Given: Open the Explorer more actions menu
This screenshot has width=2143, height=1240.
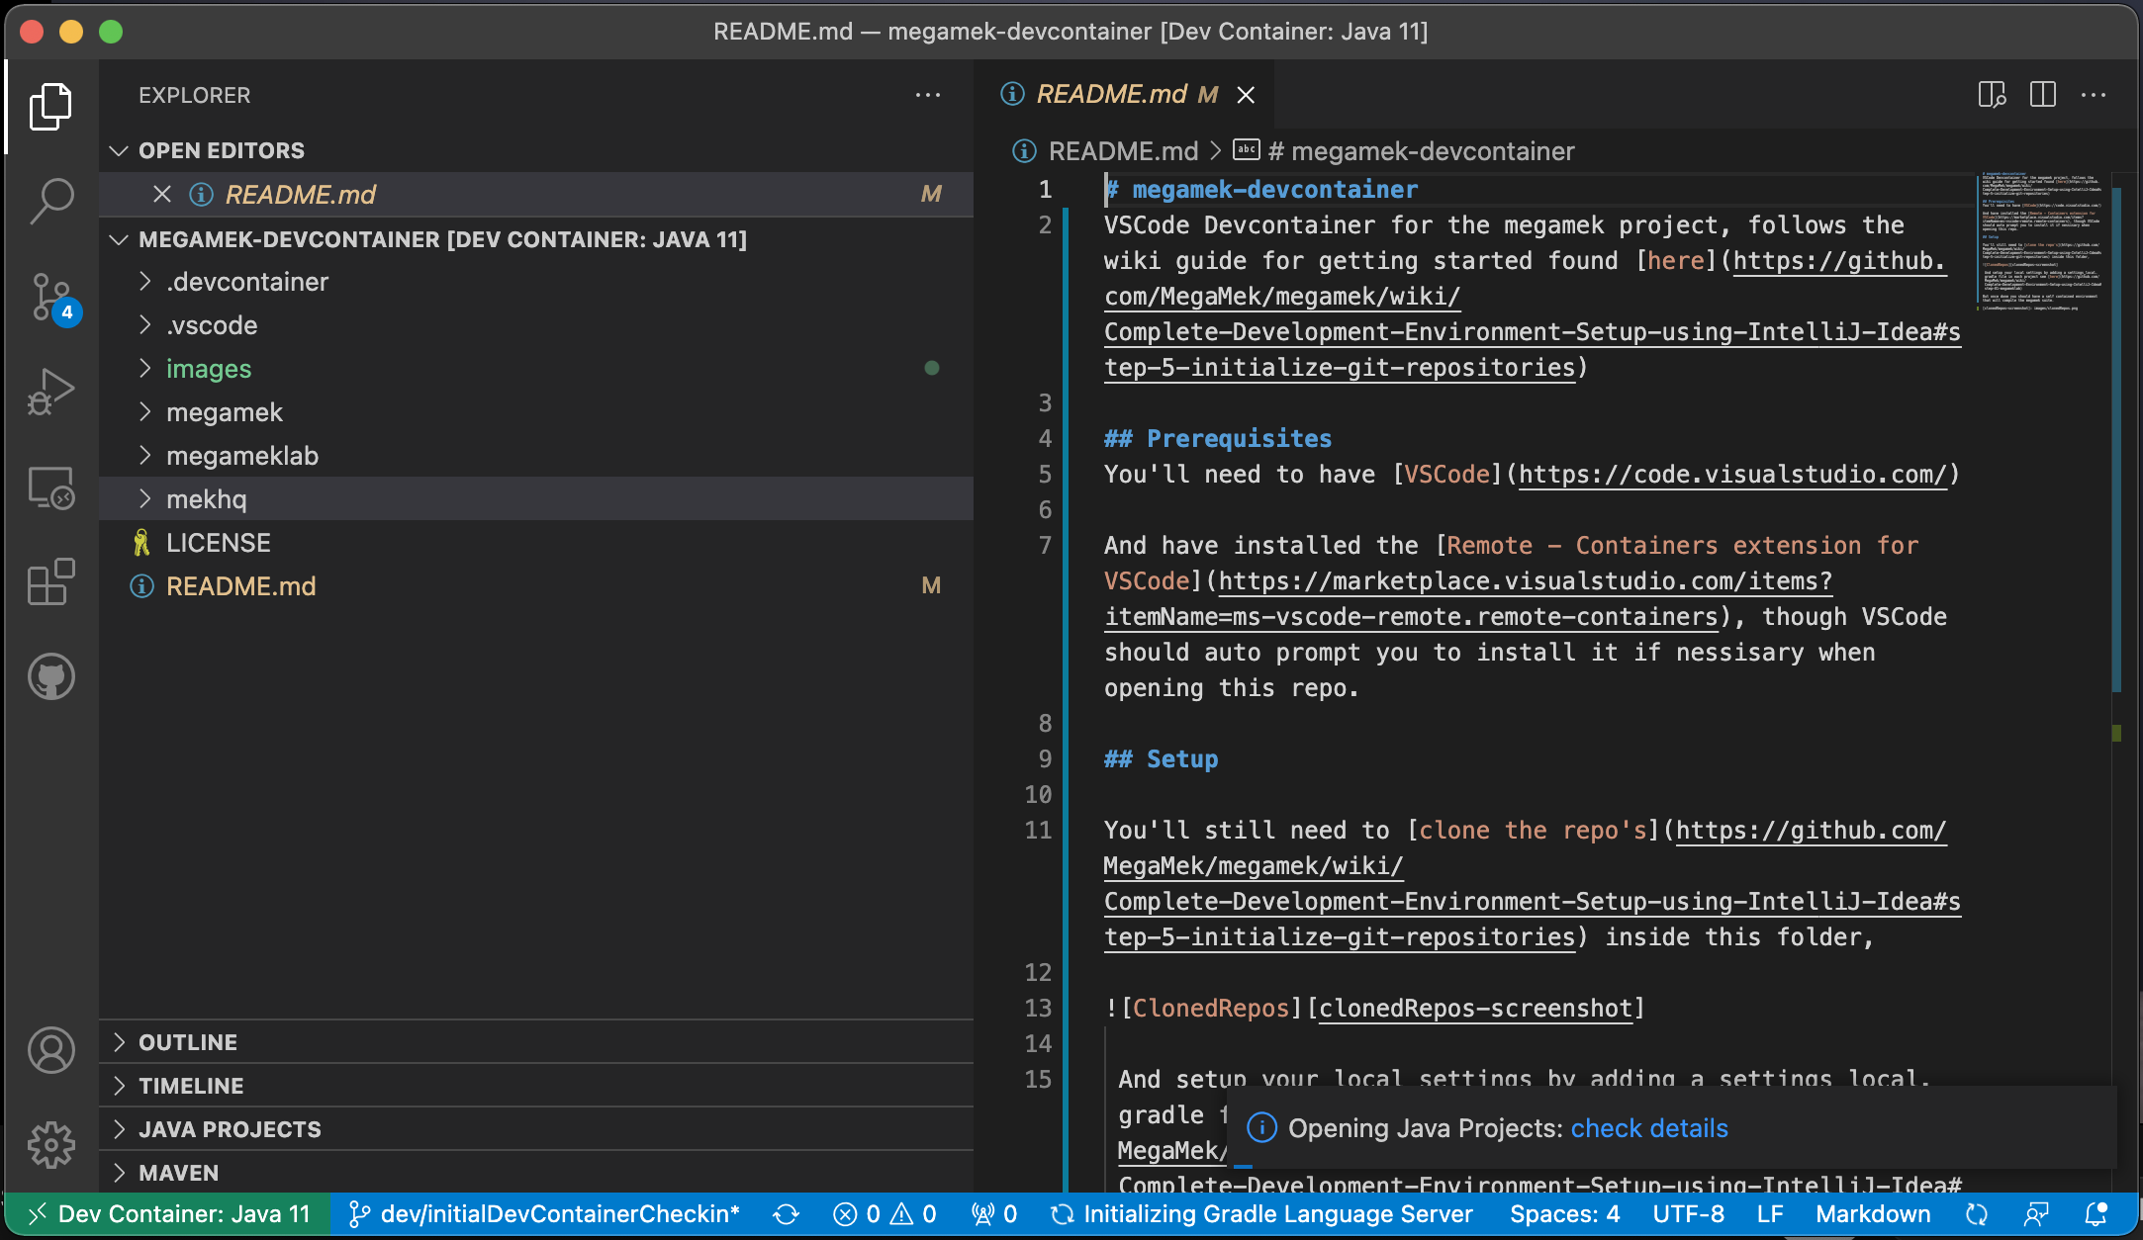Looking at the screenshot, I should (x=928, y=95).
